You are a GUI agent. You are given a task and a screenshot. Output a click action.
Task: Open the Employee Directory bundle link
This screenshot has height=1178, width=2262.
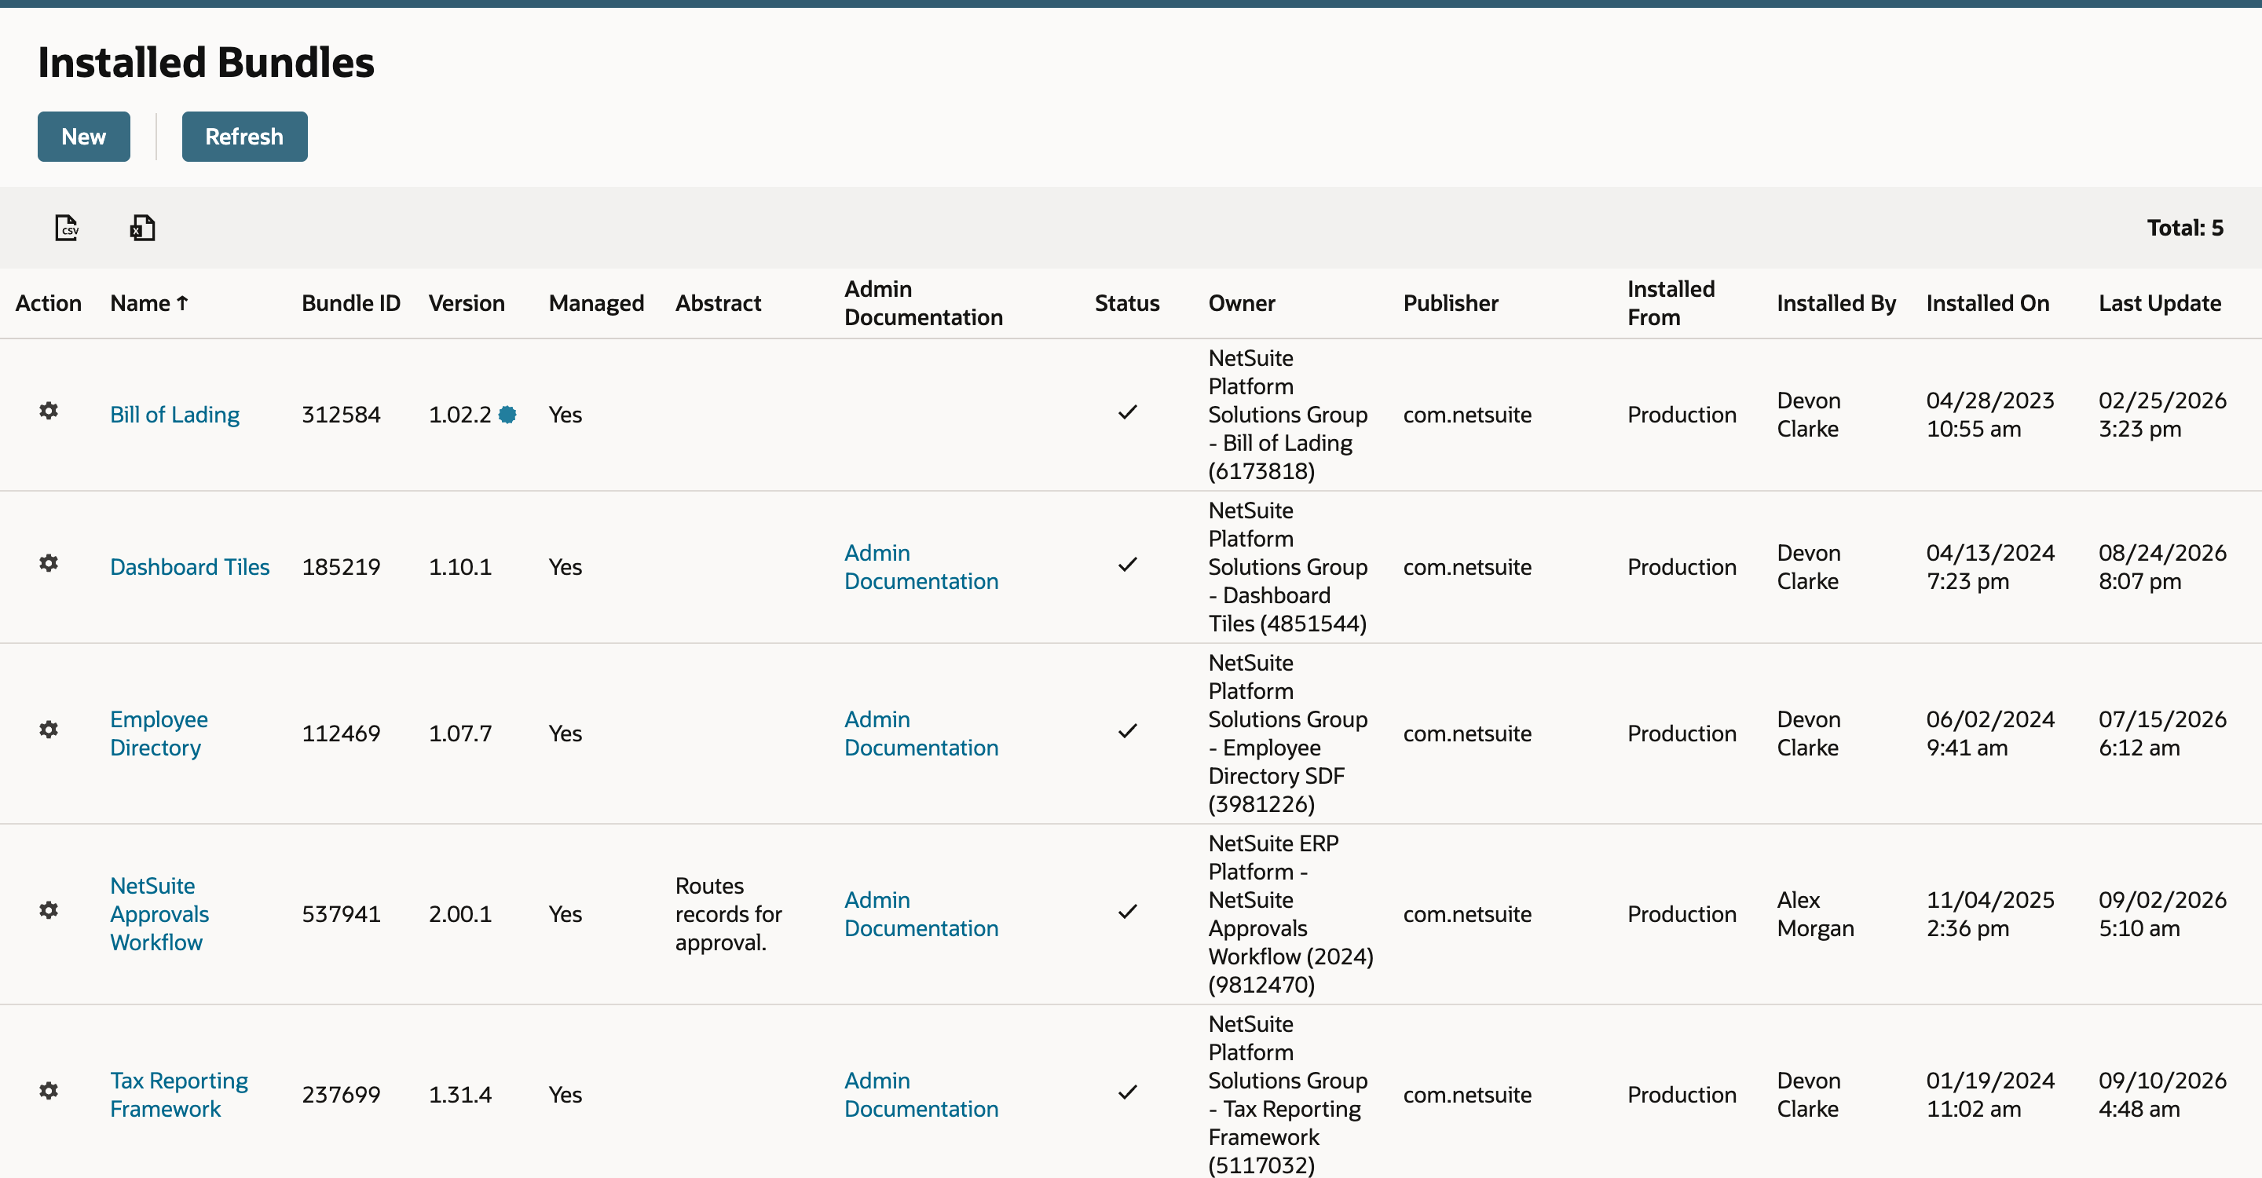click(159, 733)
